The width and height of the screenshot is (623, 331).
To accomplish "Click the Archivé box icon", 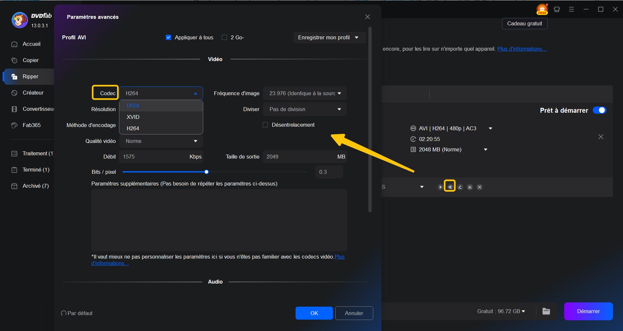I will pyautogui.click(x=14, y=186).
